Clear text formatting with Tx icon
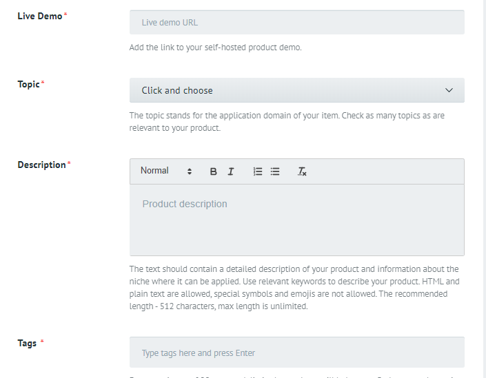 tap(302, 171)
